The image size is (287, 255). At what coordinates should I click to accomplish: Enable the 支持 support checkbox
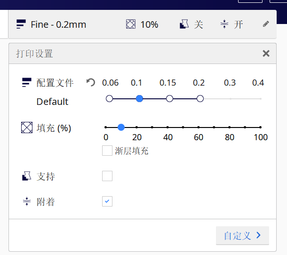click(x=107, y=176)
